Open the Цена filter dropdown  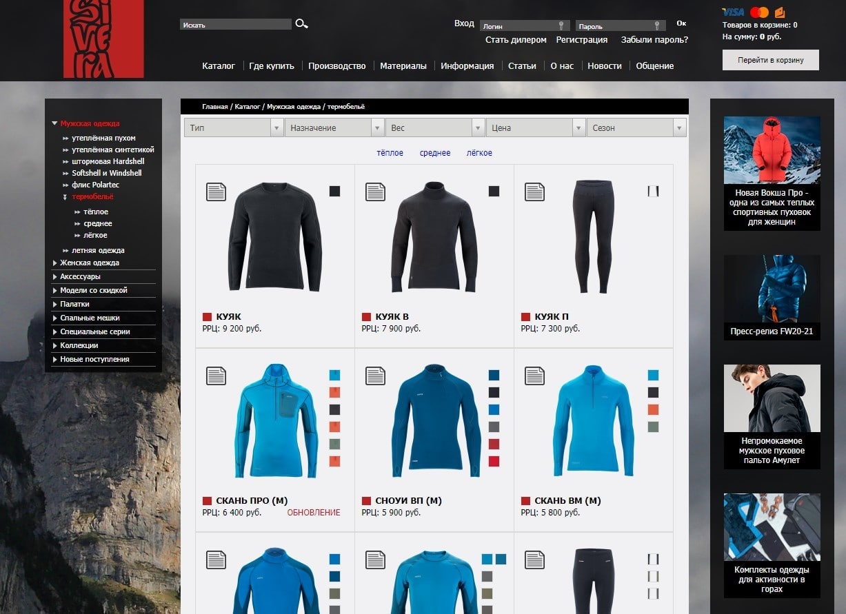coord(536,127)
